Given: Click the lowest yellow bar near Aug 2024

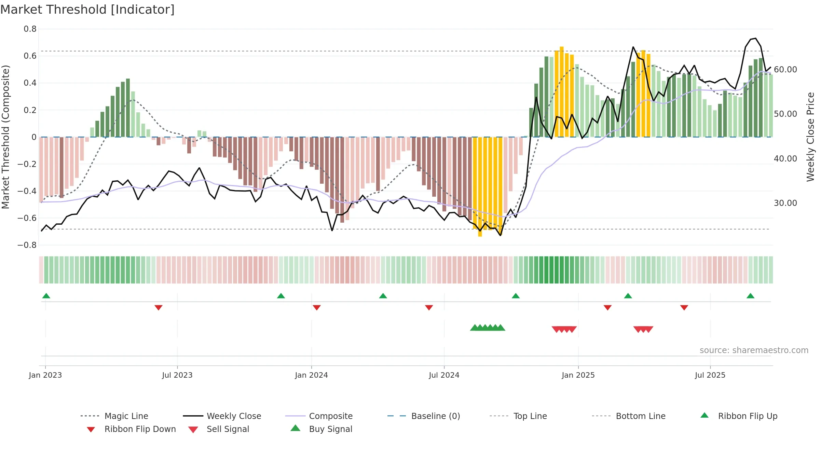Looking at the screenshot, I should pyautogui.click(x=480, y=187).
